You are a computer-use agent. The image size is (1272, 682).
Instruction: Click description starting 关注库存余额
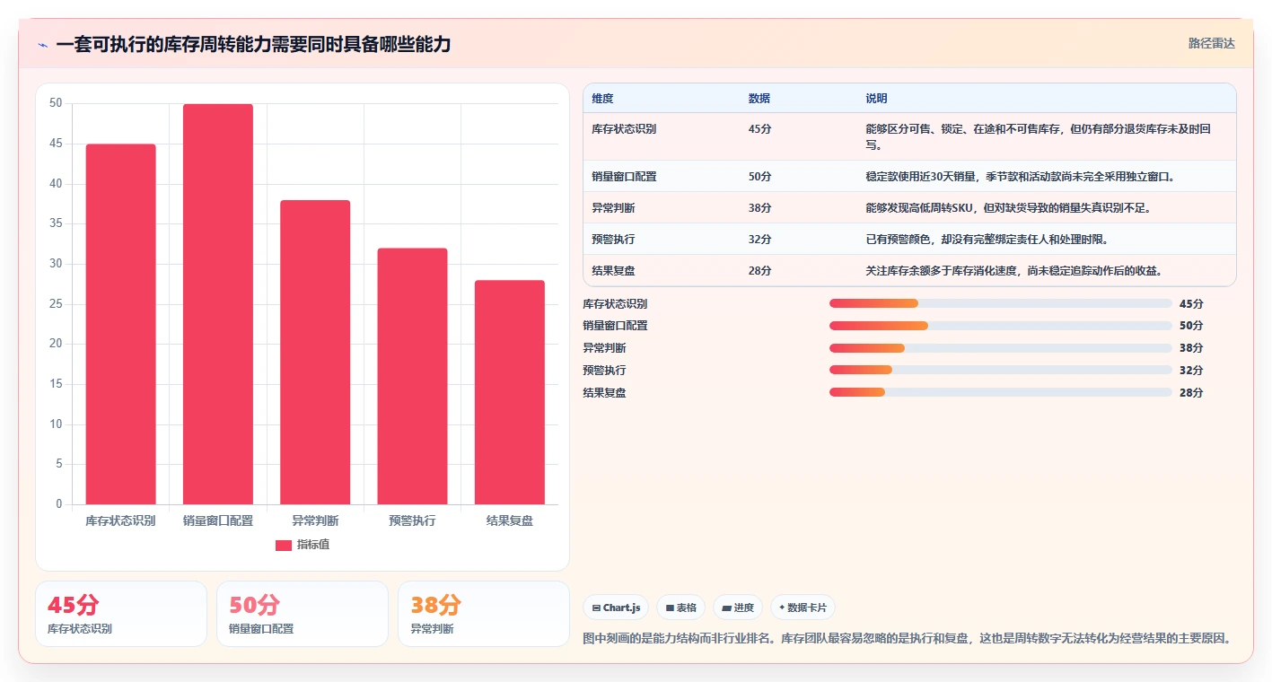(x=1014, y=271)
